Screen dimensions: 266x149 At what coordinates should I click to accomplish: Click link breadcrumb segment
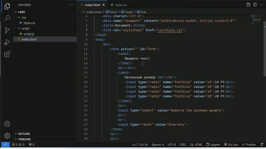(143, 12)
